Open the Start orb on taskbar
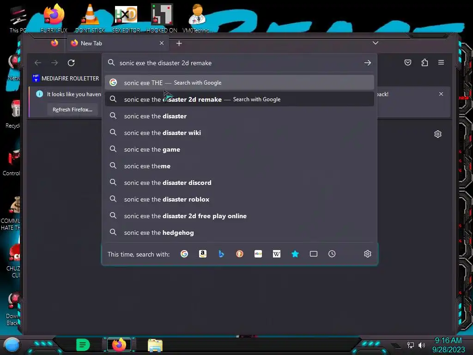The width and height of the screenshot is (473, 355). click(12, 344)
